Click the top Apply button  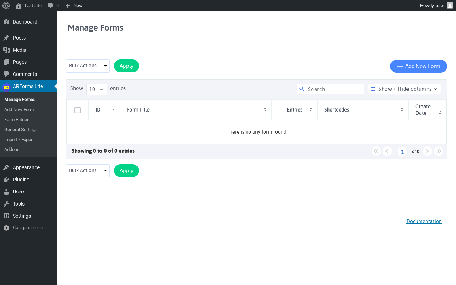pos(126,66)
